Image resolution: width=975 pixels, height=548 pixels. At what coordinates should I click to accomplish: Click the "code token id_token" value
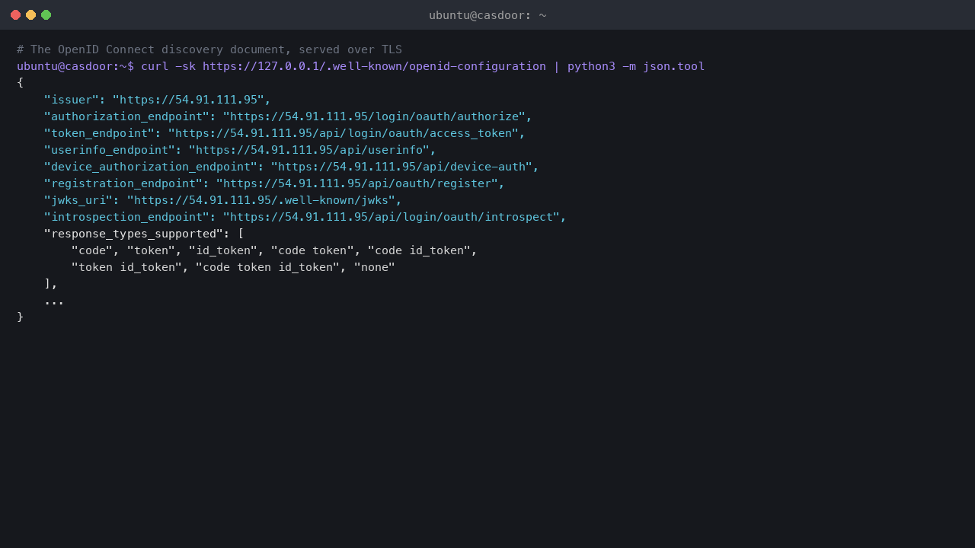[267, 267]
